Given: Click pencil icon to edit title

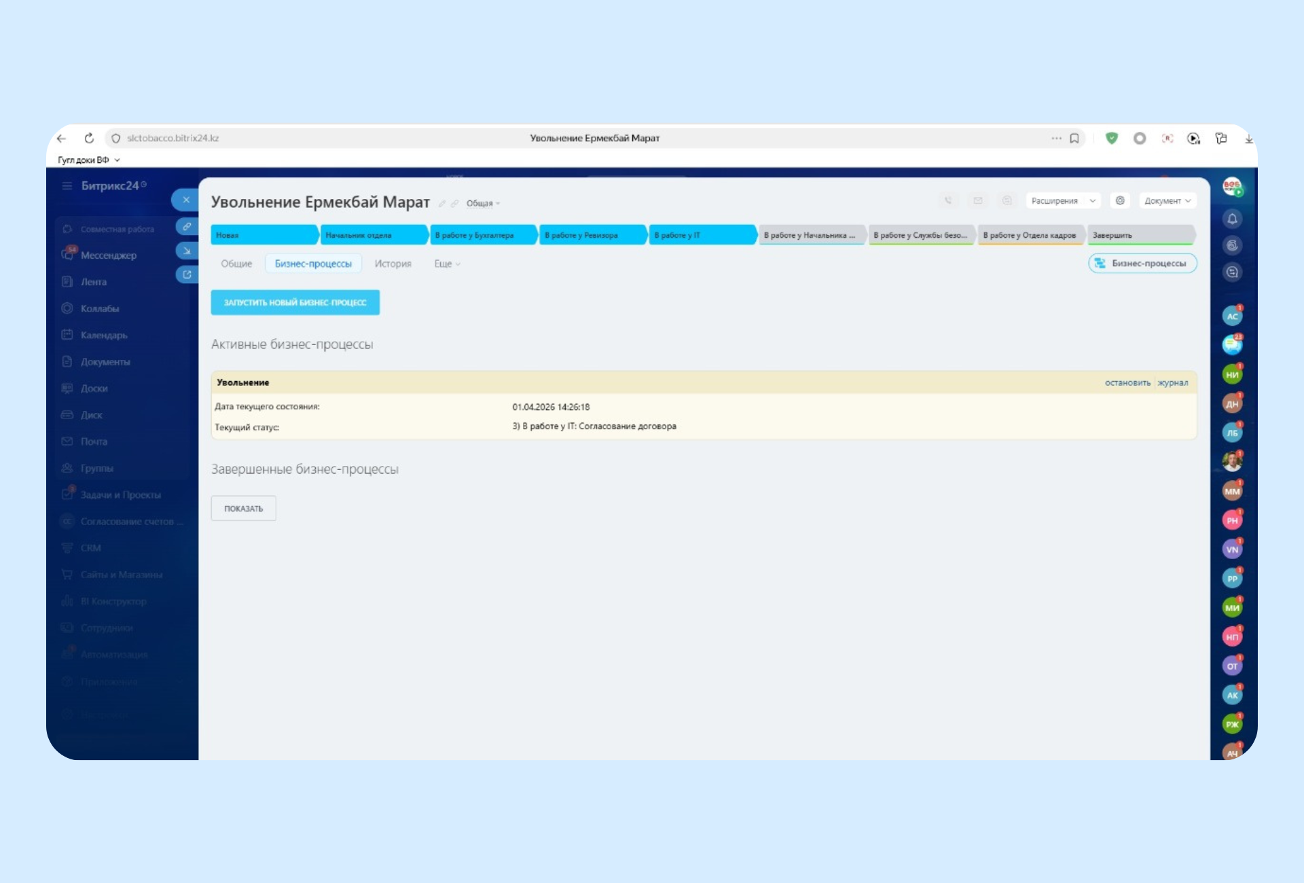Looking at the screenshot, I should click(x=442, y=204).
